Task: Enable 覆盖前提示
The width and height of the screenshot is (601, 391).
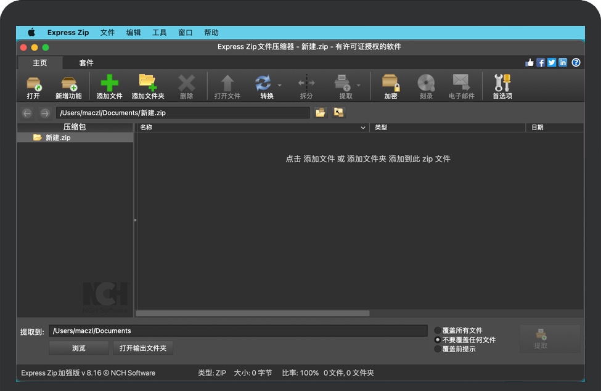Action: coord(438,348)
